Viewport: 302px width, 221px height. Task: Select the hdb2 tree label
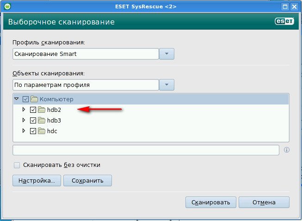54,110
